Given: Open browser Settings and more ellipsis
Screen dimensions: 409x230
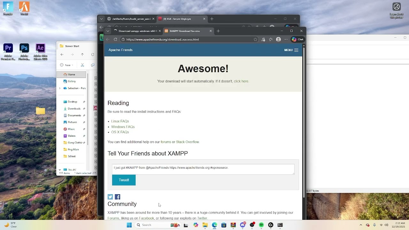Looking at the screenshot, I should pos(286,39).
